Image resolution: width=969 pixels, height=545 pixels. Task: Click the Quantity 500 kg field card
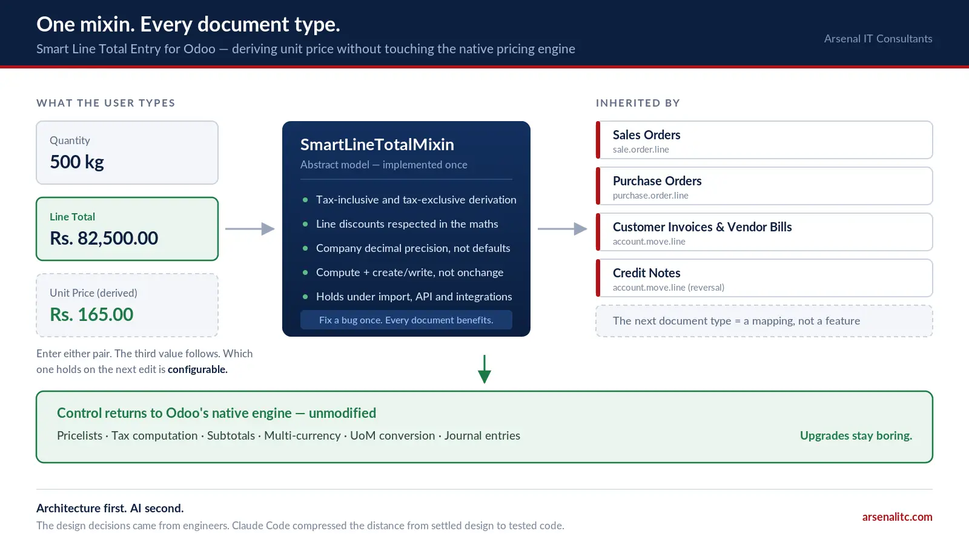click(x=127, y=153)
